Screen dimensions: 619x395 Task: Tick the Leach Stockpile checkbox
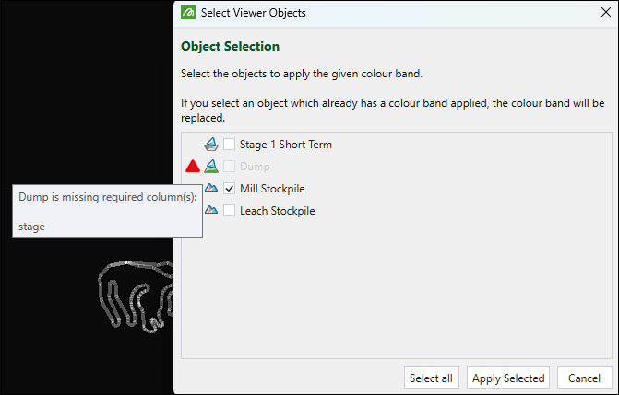point(230,211)
